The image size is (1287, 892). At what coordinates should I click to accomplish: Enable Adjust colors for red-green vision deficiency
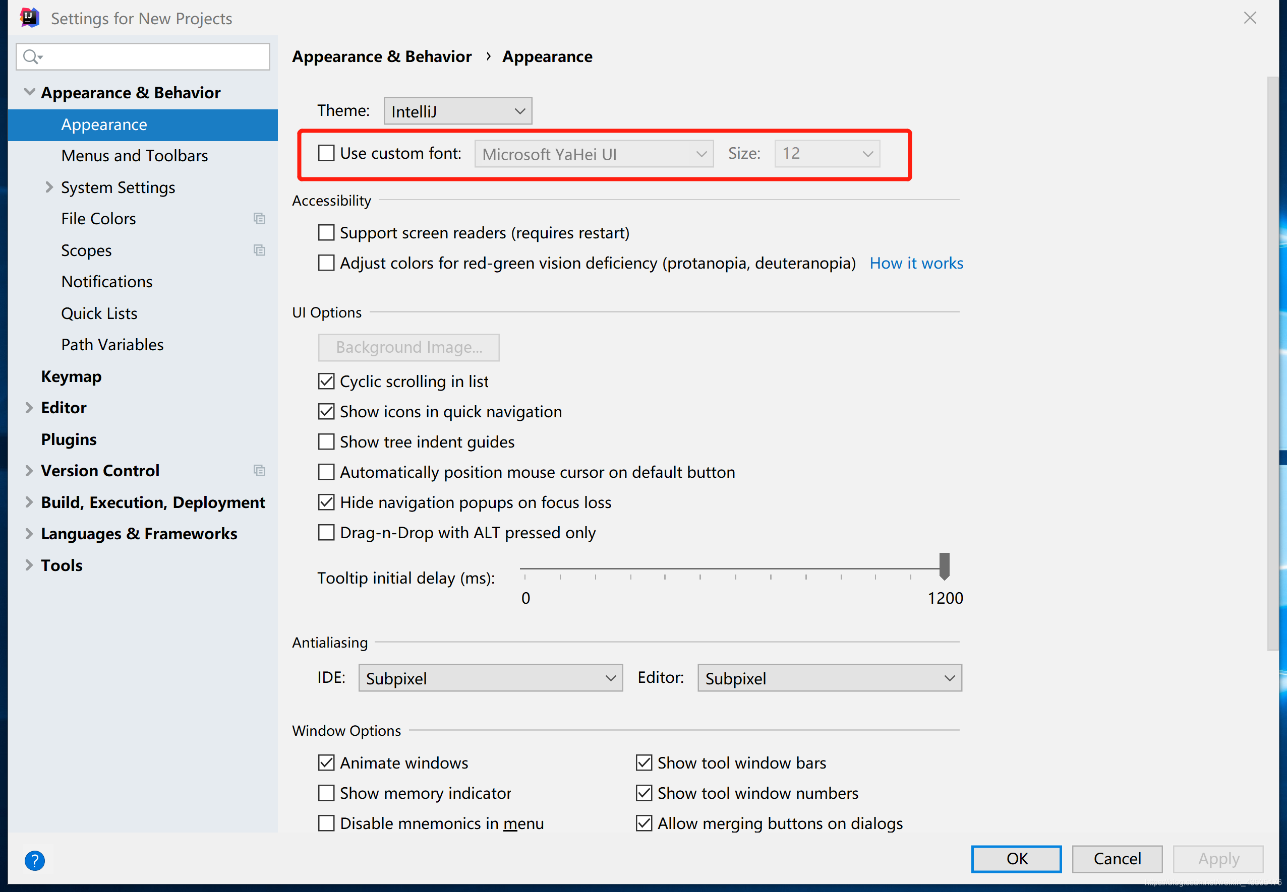pyautogui.click(x=326, y=262)
